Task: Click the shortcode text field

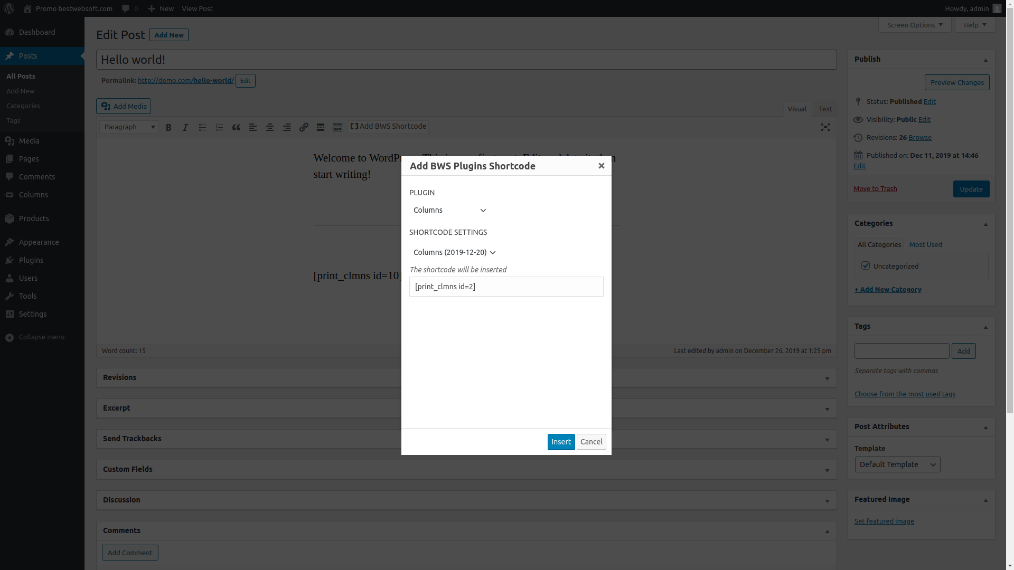Action: 506,287
